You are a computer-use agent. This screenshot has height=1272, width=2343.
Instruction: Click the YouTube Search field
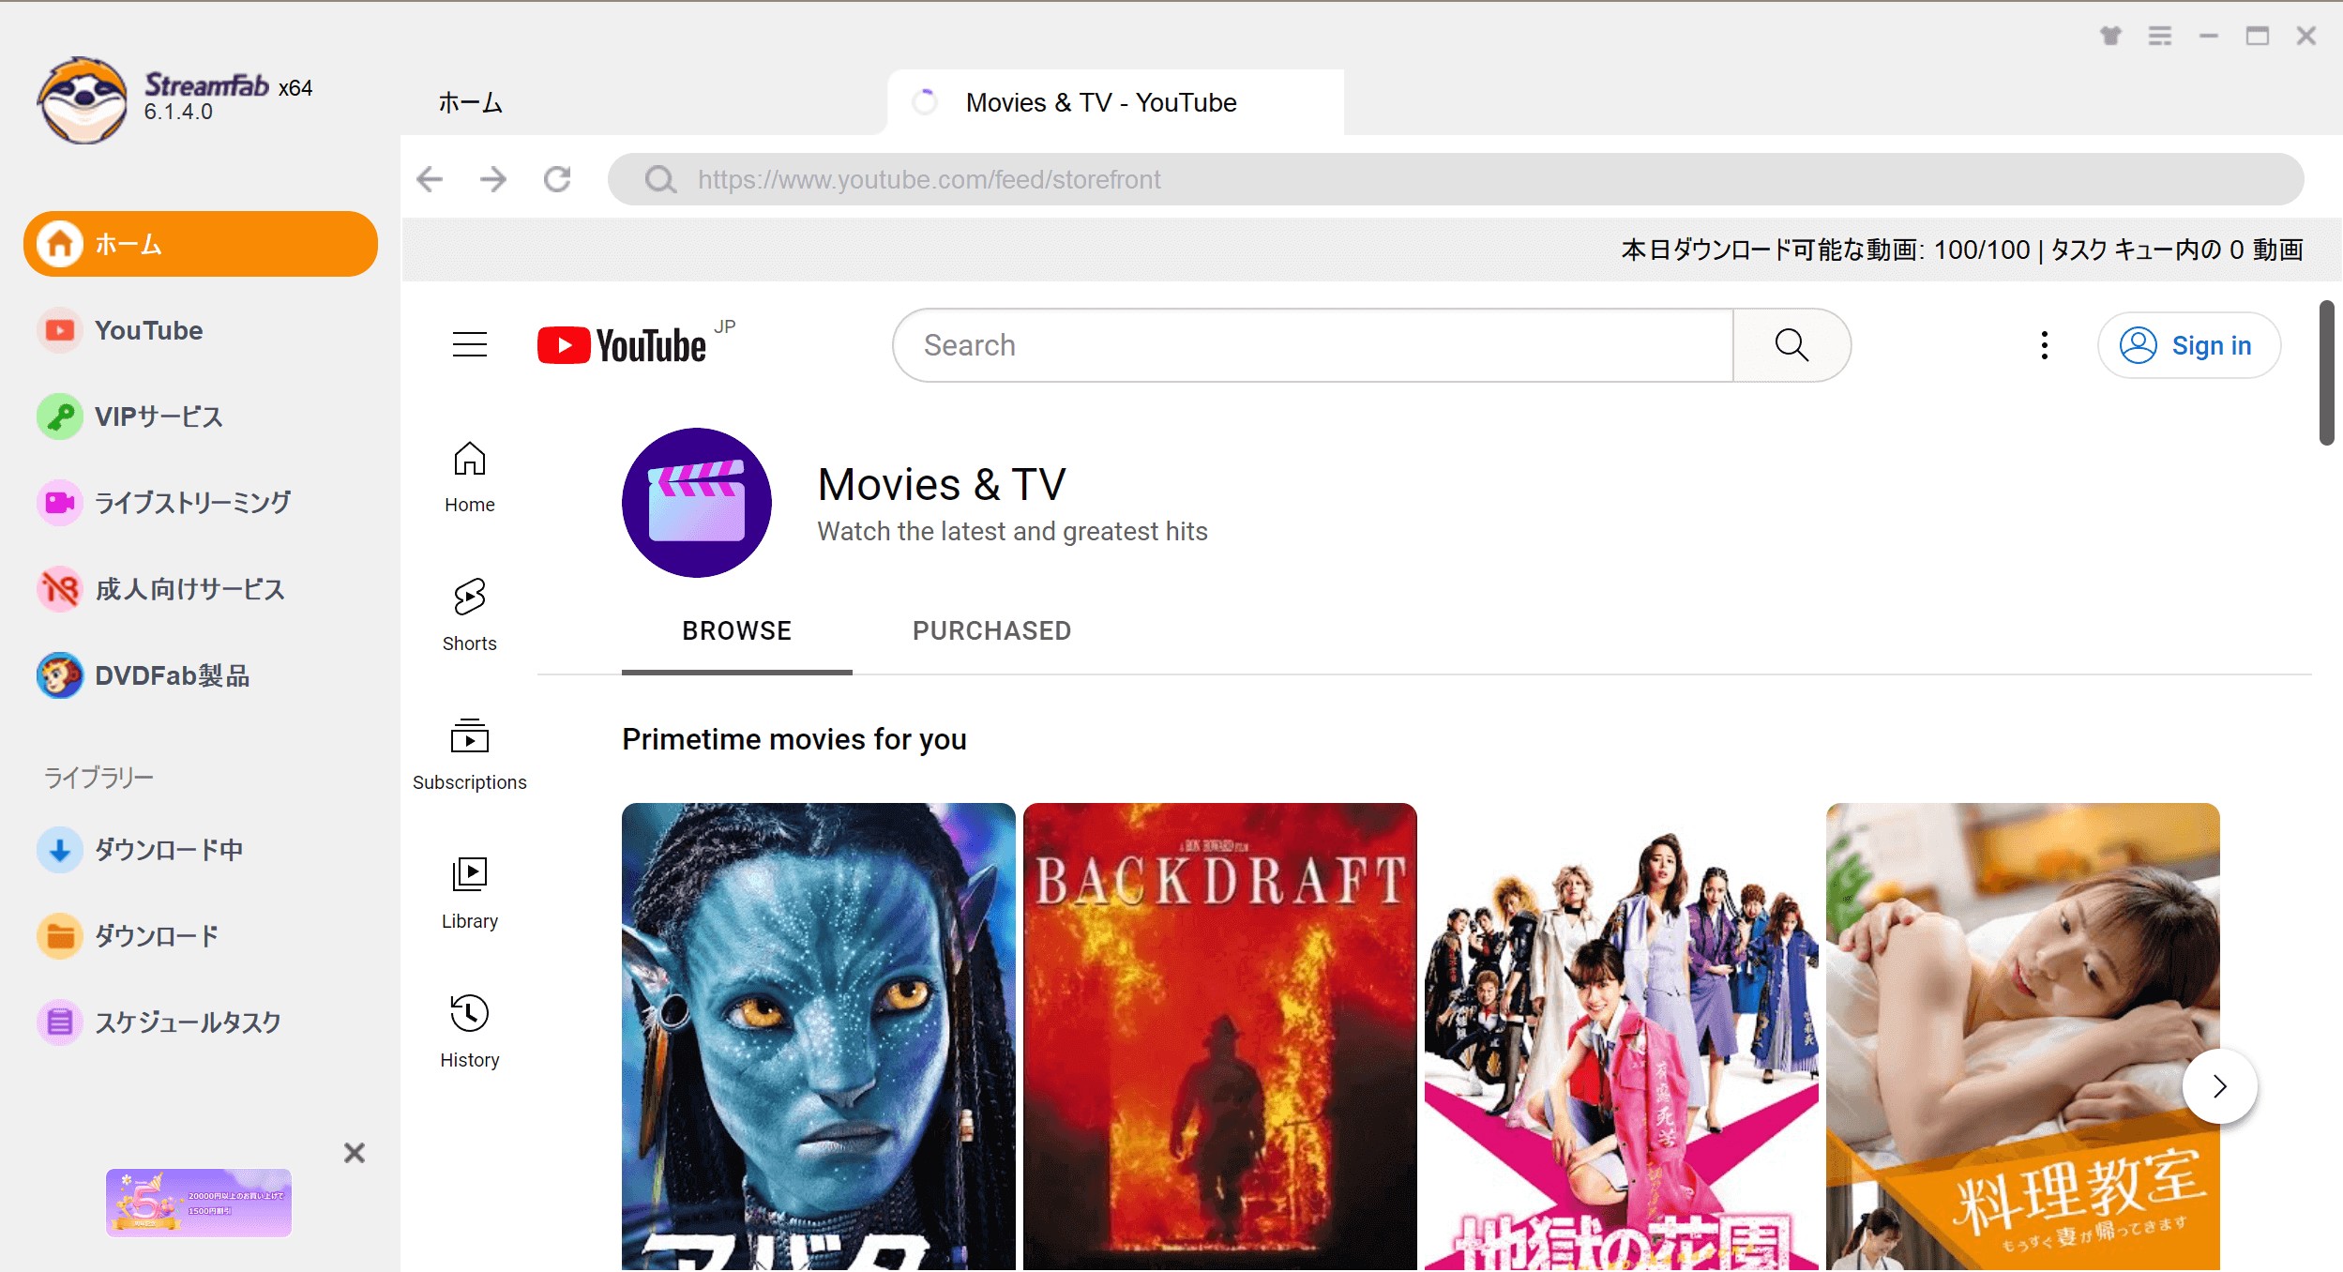pyautogui.click(x=1313, y=345)
